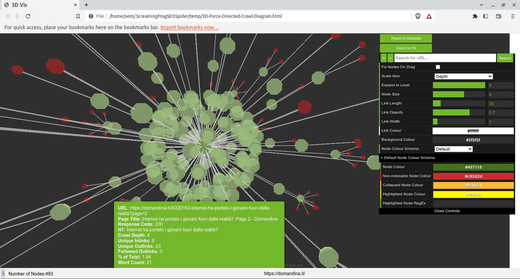Switch to the 3D Vis tab
Screen dimensions: 520x279
coord(40,5)
